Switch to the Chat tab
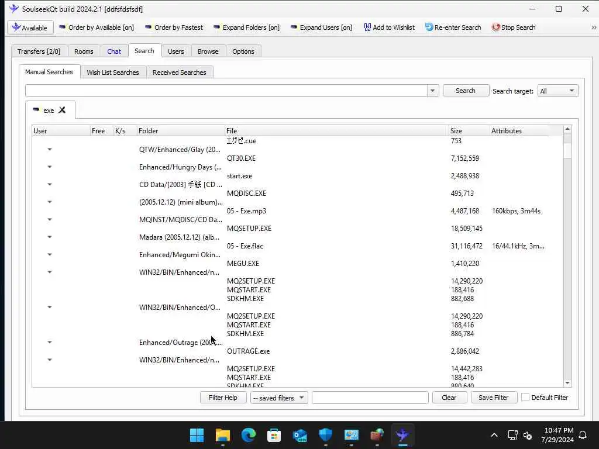 (x=114, y=51)
